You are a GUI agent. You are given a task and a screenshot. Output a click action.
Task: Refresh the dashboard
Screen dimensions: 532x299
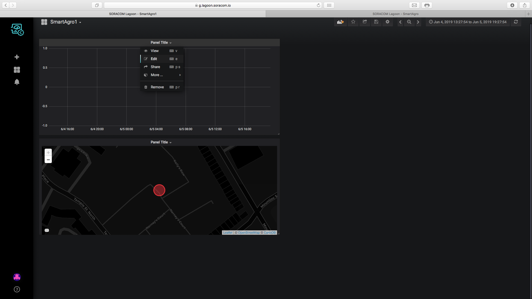pos(516,22)
